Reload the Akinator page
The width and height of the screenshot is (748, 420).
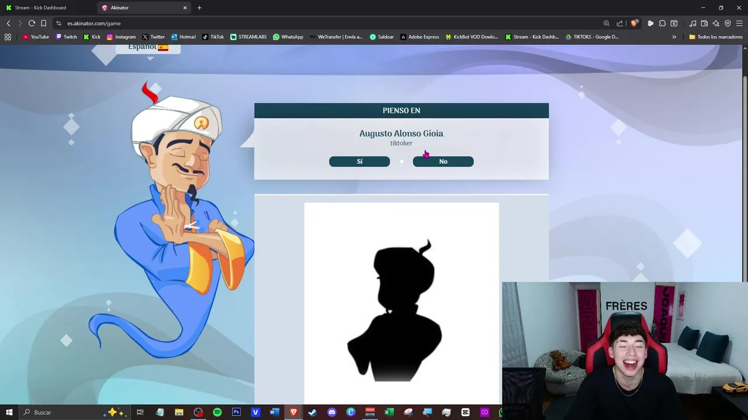[x=32, y=23]
